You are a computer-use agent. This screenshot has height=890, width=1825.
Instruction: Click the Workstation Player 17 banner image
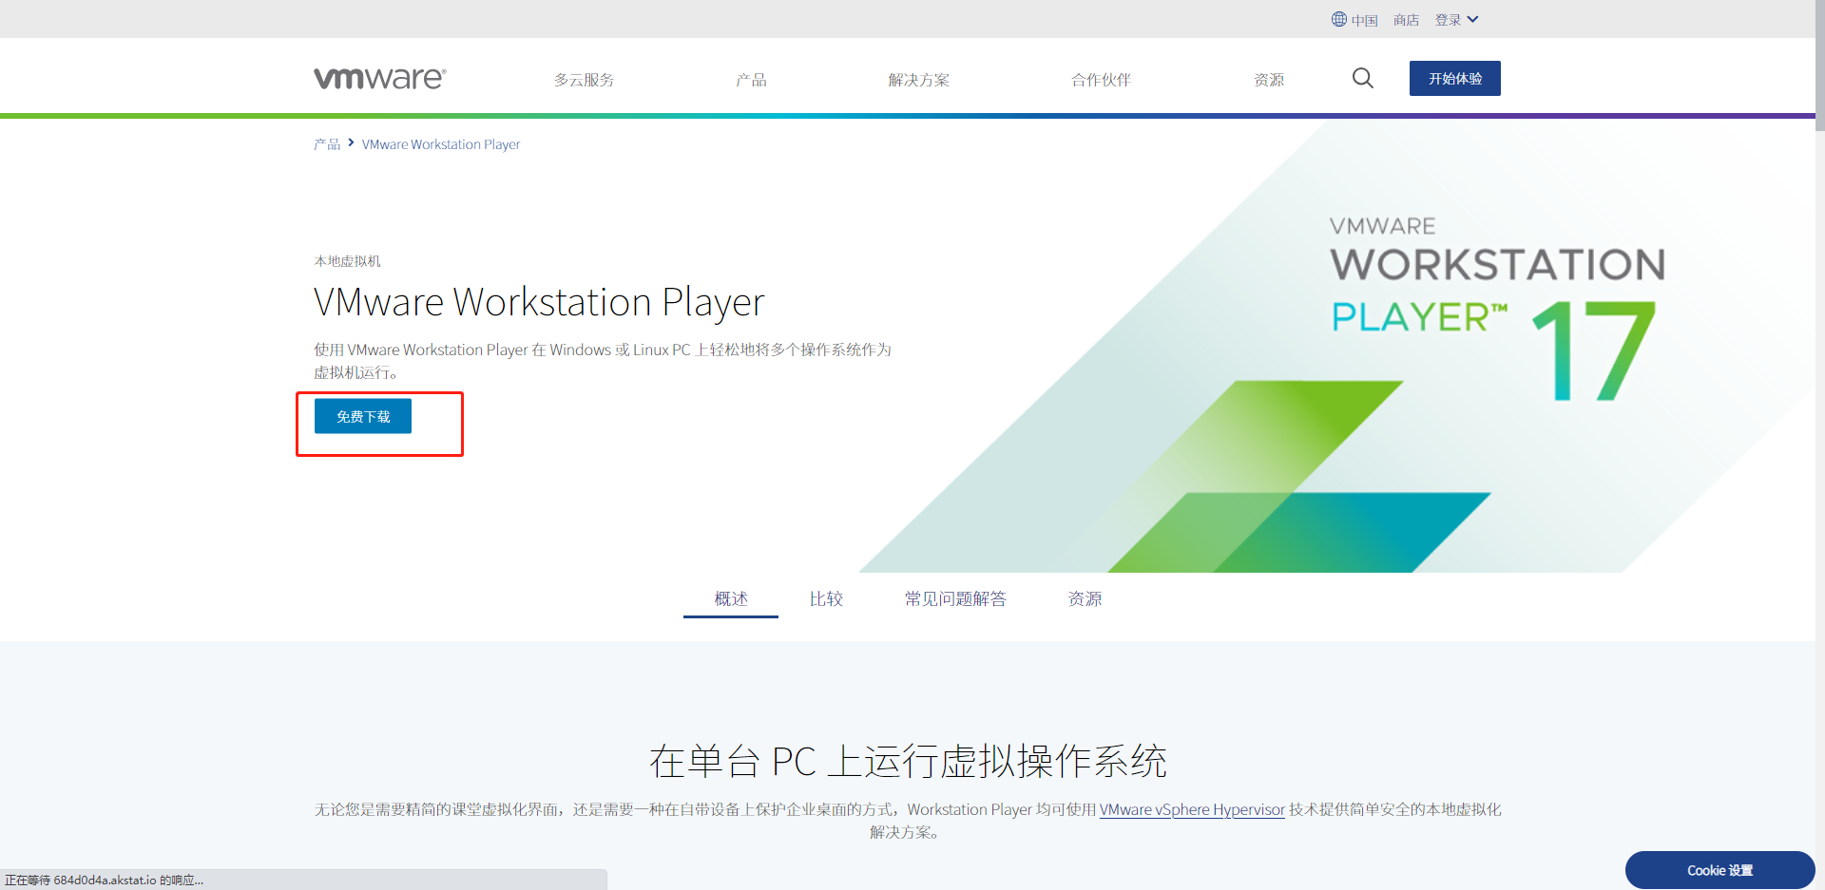(1335, 347)
